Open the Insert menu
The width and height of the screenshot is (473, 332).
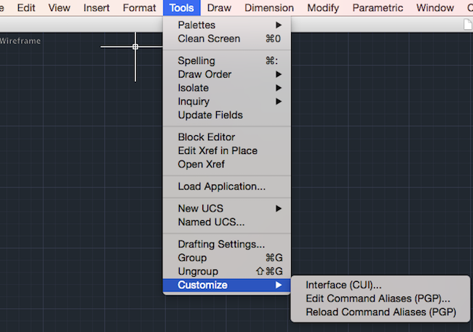(x=96, y=7)
